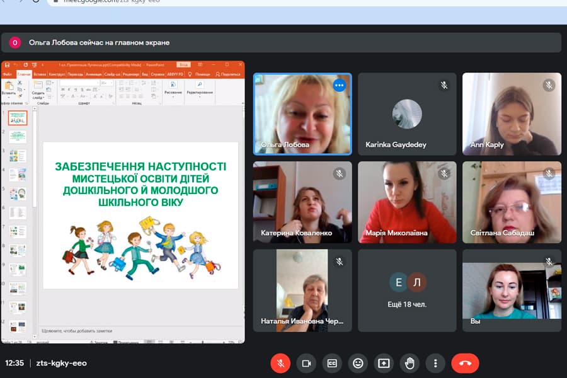Click the slide title 'ЗАБЕЗПЕЧЕННЯ НАСТУПНОСТІ'
This screenshot has height=378, width=567.
tap(140, 166)
